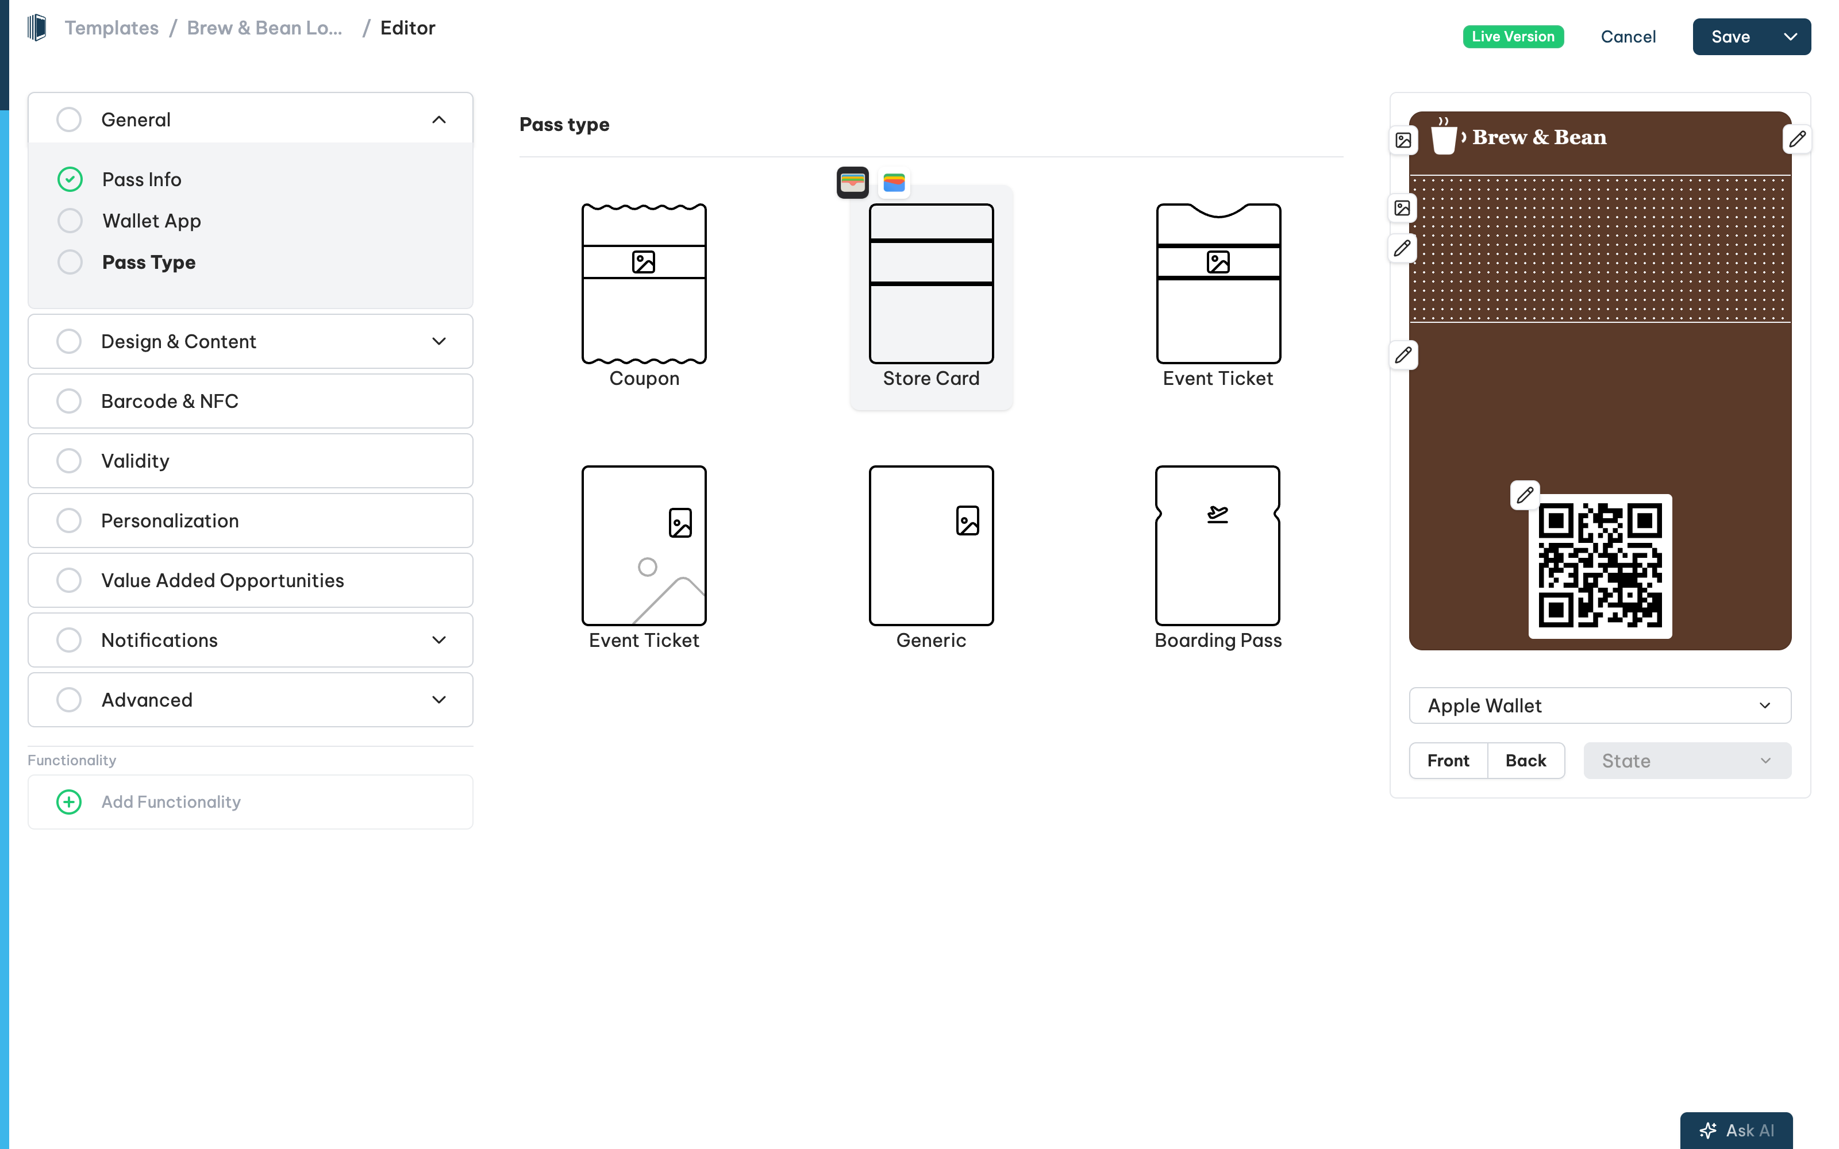
Task: Open the Save dropdown arrow
Action: (1790, 36)
